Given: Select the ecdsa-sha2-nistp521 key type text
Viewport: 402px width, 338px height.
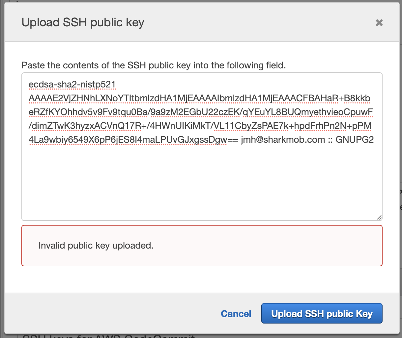Looking at the screenshot, I should coord(72,84).
